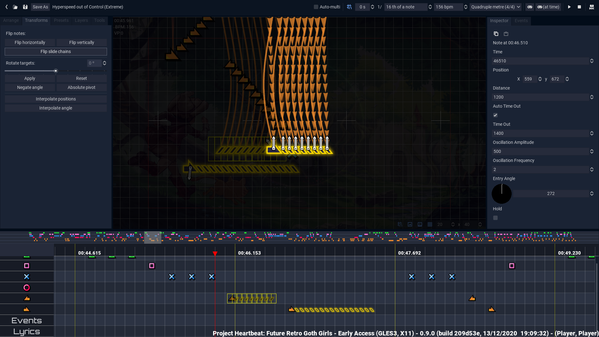This screenshot has height=337, width=599.
Task: Adjust the Time Out 1400 stepper
Action: 592,133
